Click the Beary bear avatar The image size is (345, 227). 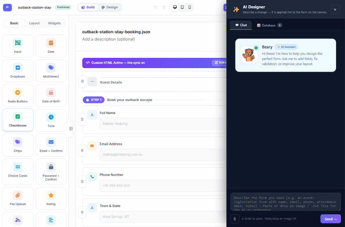pos(249,55)
